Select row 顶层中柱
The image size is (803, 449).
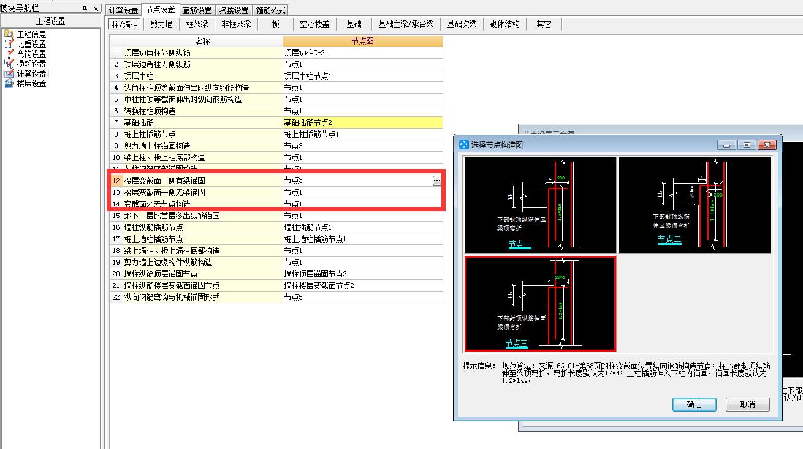(x=202, y=76)
